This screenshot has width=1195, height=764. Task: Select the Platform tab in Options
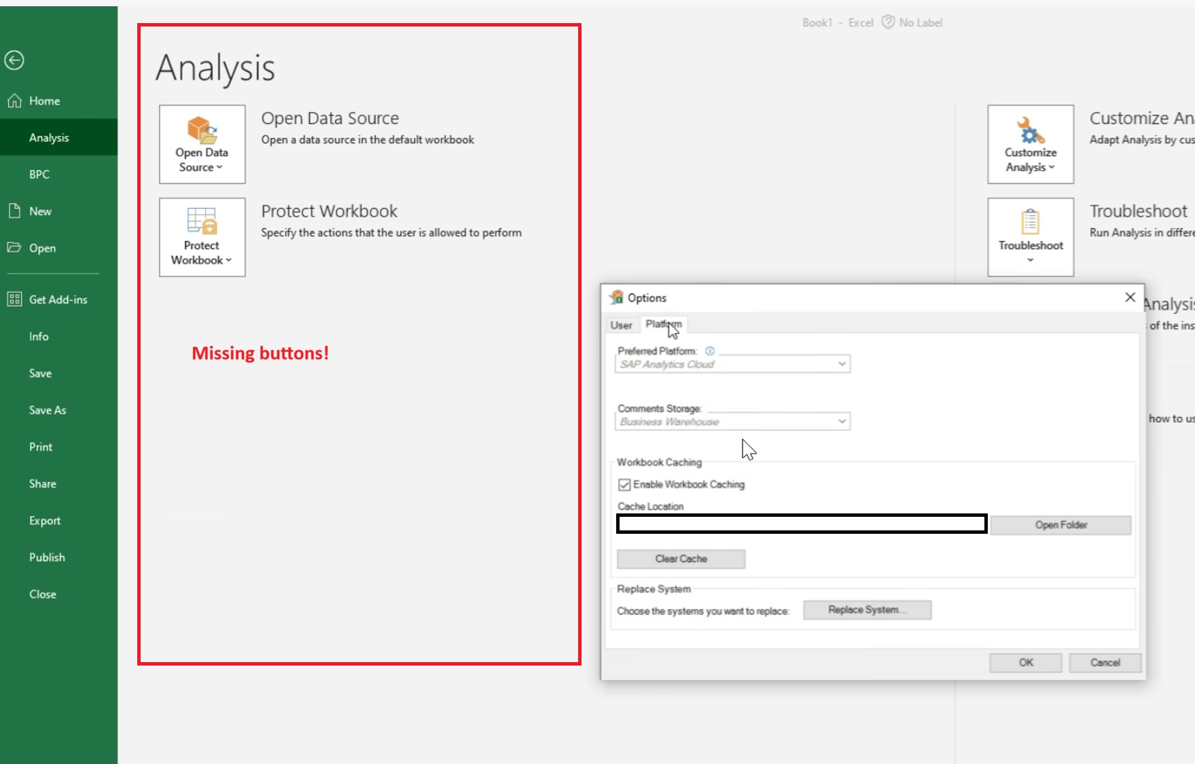coord(664,324)
